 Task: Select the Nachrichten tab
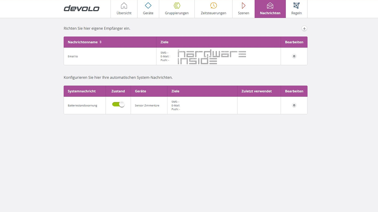coord(270,9)
